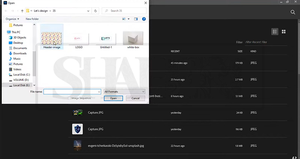Open the Downloads folder in sidebar

click(20, 53)
